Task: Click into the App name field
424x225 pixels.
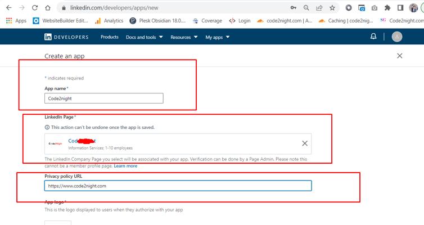Action: [x=104, y=98]
